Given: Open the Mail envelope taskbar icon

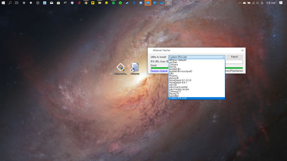Looking at the screenshot, I should [x=51, y=3].
